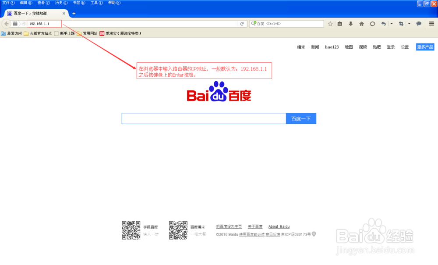Go back with the browser back arrow

click(7, 24)
